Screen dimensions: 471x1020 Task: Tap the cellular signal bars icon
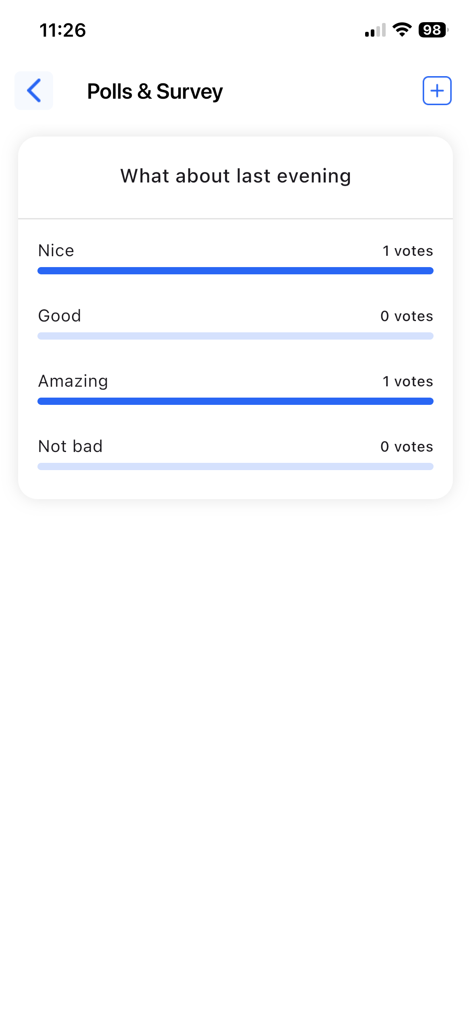pyautogui.click(x=375, y=31)
